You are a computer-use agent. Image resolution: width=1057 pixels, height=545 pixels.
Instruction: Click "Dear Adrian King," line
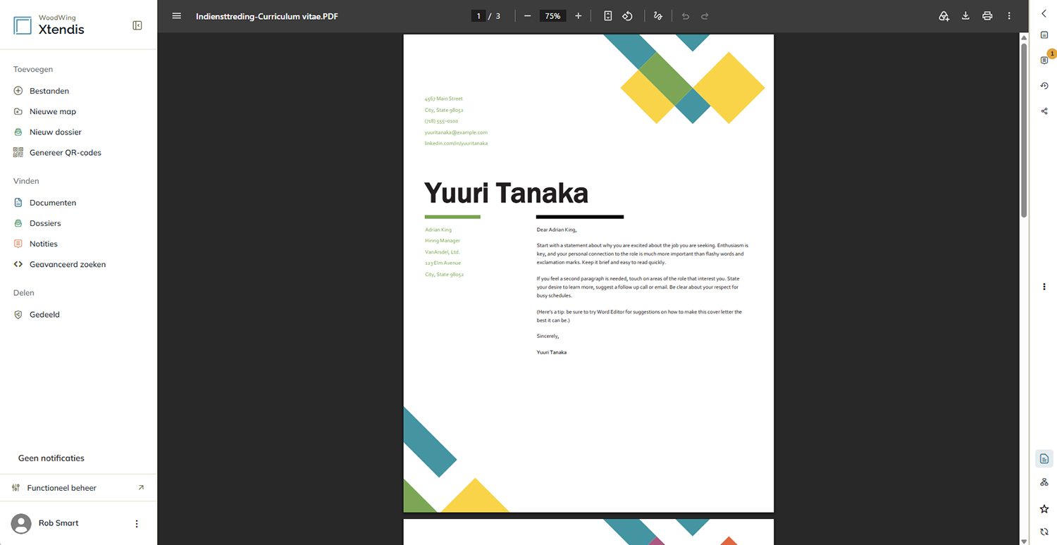(557, 230)
